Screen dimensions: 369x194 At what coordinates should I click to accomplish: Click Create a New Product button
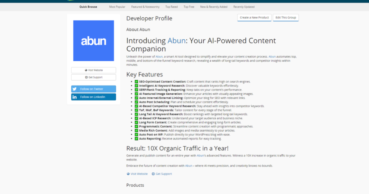[x=254, y=18]
